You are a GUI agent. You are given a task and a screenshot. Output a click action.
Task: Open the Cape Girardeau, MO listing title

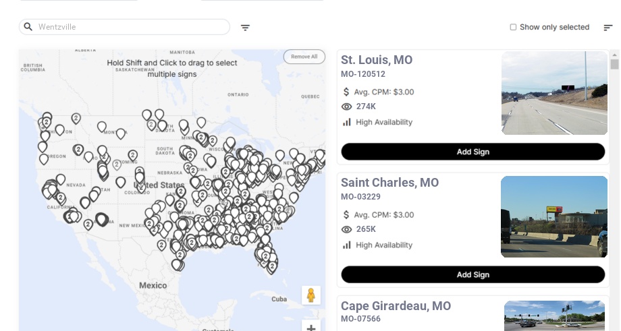click(396, 305)
